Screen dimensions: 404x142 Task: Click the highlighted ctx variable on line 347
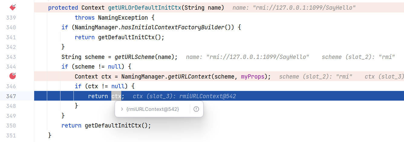coord(116,96)
